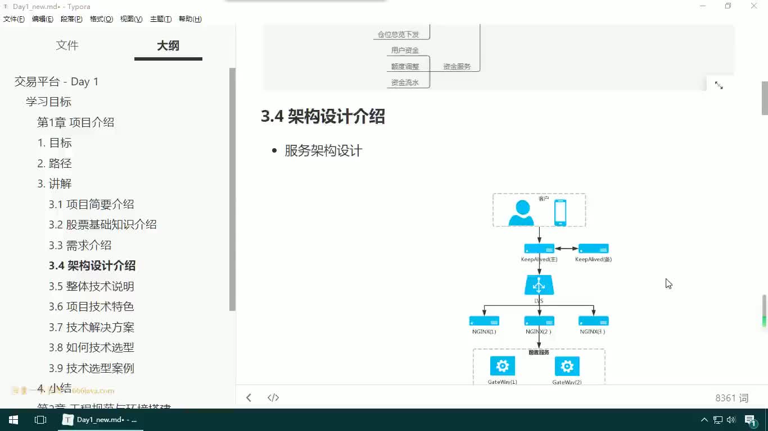The height and width of the screenshot is (431, 768).
Task: Toggle source code mode icon
Action: click(273, 397)
